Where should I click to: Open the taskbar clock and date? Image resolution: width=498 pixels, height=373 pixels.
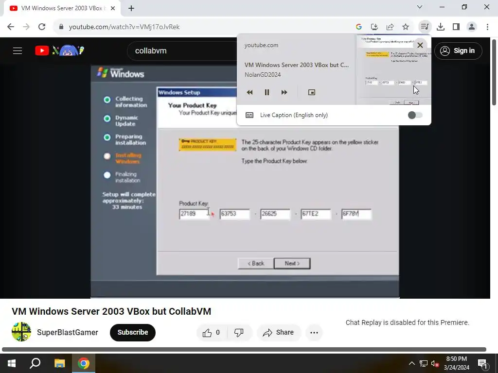coord(456,363)
